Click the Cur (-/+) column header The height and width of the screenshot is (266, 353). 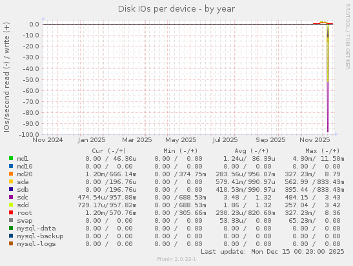coord(109,150)
